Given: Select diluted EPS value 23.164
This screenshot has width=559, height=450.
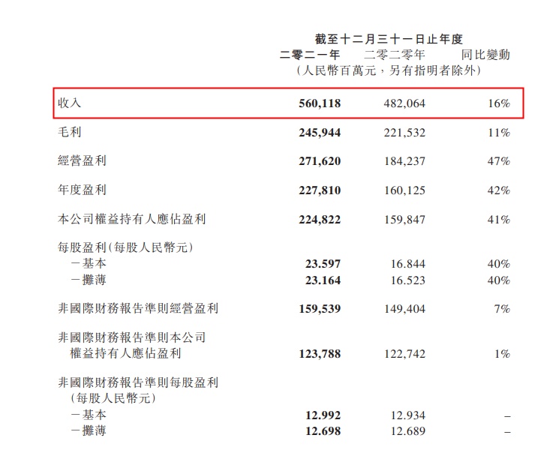Looking at the screenshot, I should (x=323, y=280).
